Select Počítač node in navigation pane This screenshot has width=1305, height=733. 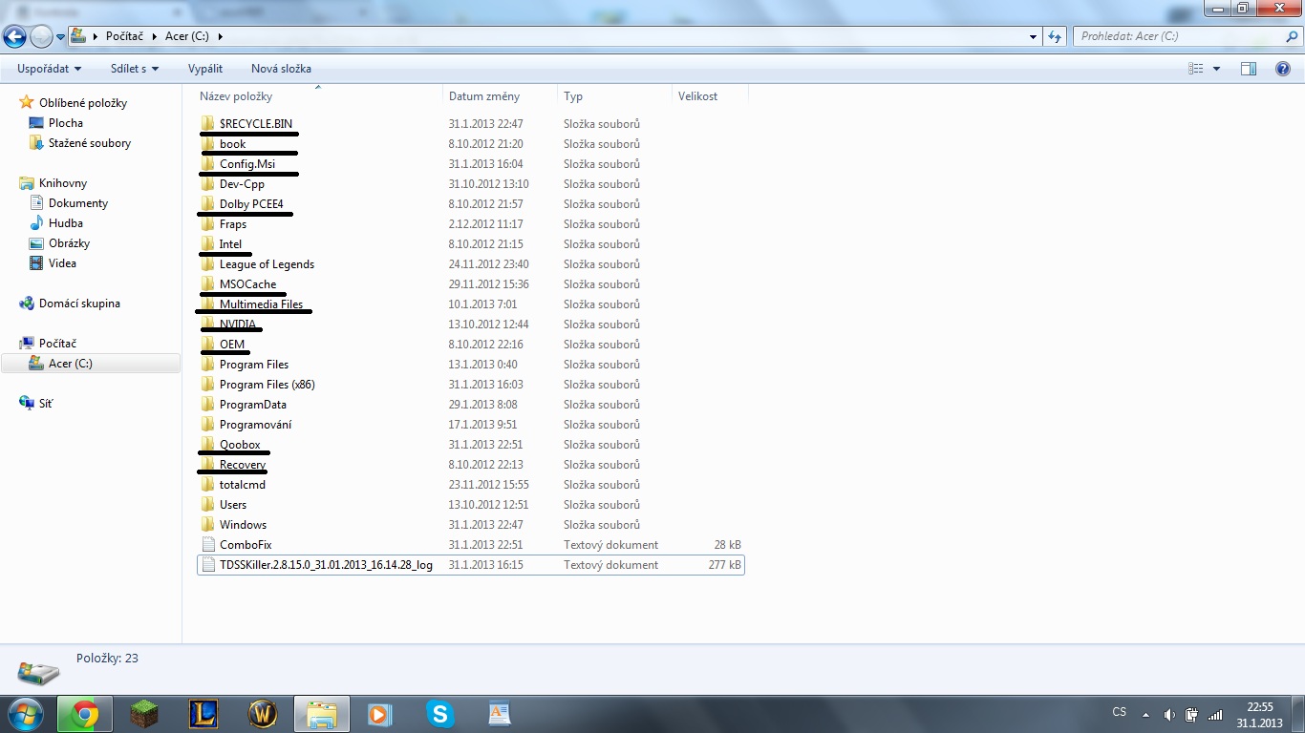coord(57,344)
